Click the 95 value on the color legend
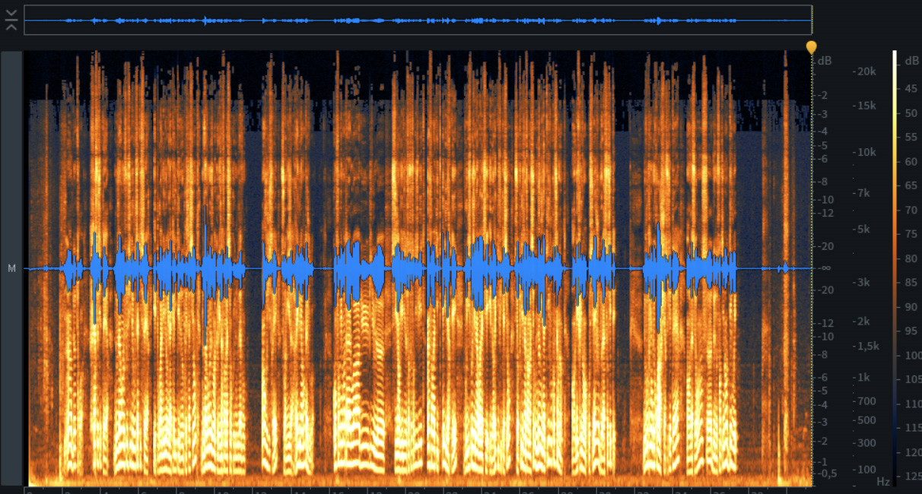This screenshot has width=922, height=494. (911, 331)
